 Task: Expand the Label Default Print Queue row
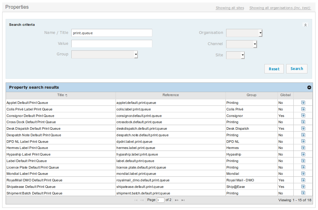pyautogui.click(x=303, y=161)
